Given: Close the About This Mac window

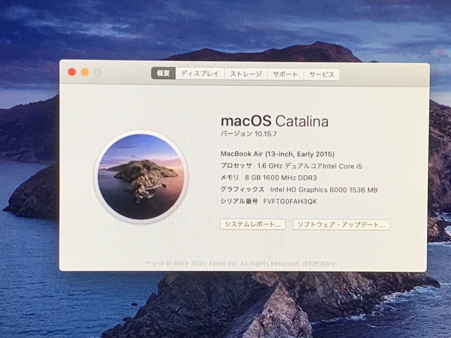Looking at the screenshot, I should (72, 72).
